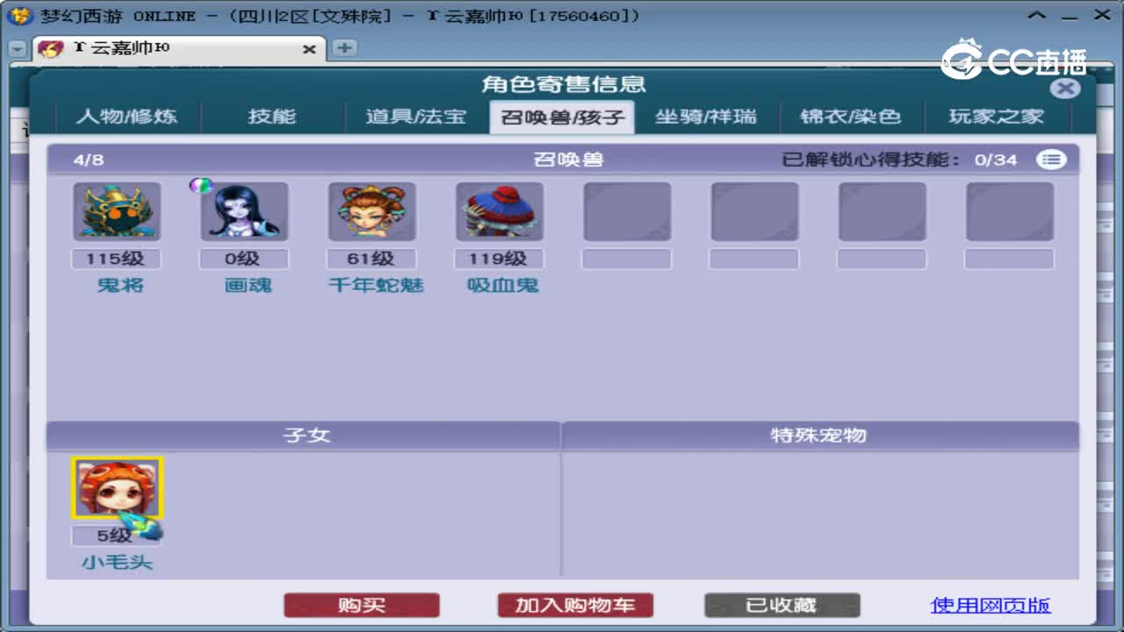The height and width of the screenshot is (632, 1124).
Task: Click the new tab plus button
Action: click(344, 48)
